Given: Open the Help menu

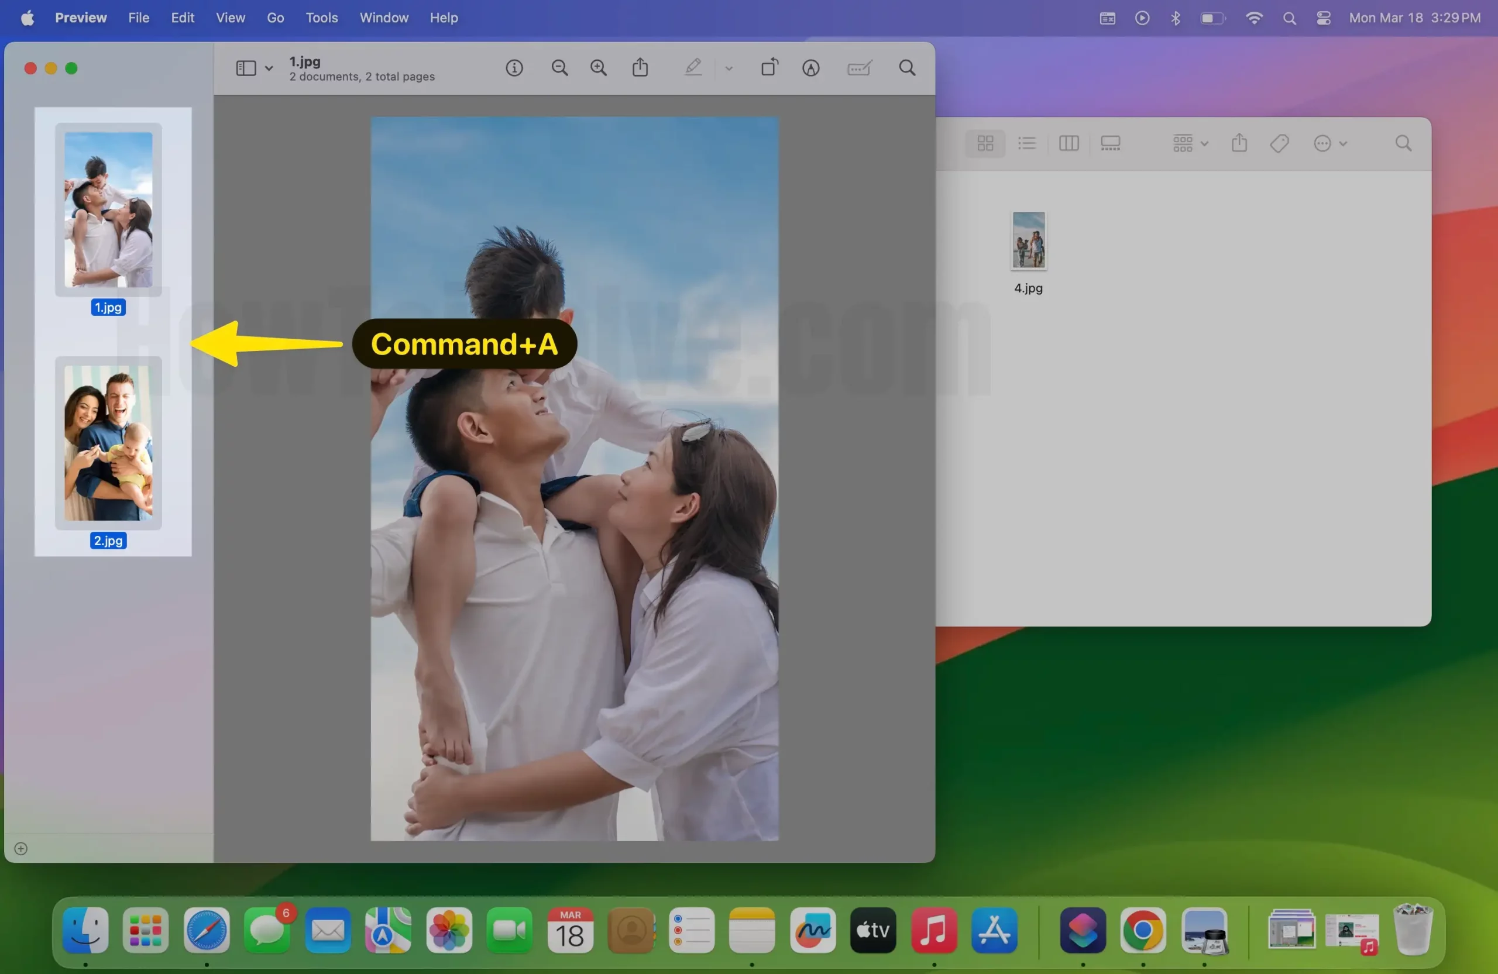Looking at the screenshot, I should [x=444, y=18].
